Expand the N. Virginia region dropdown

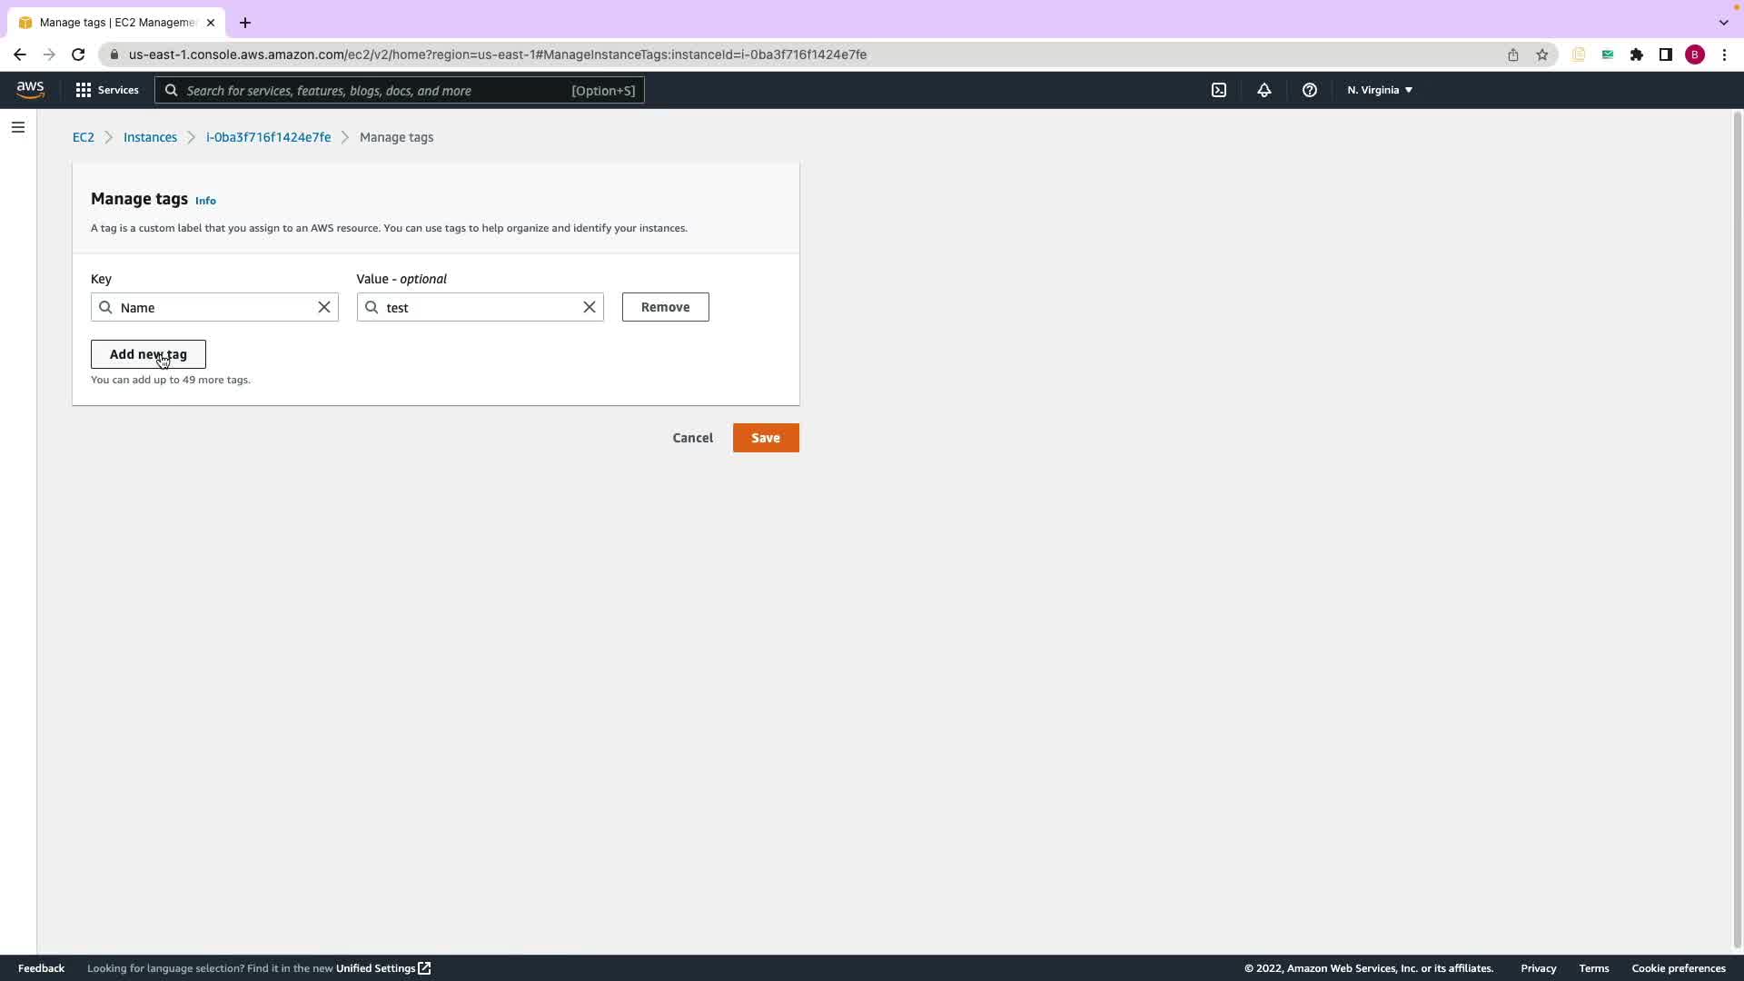click(x=1379, y=90)
